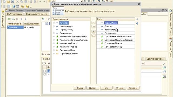Open Дополнительно: Отчет4 side panel
173x97 pixels.
[x=171, y=22]
